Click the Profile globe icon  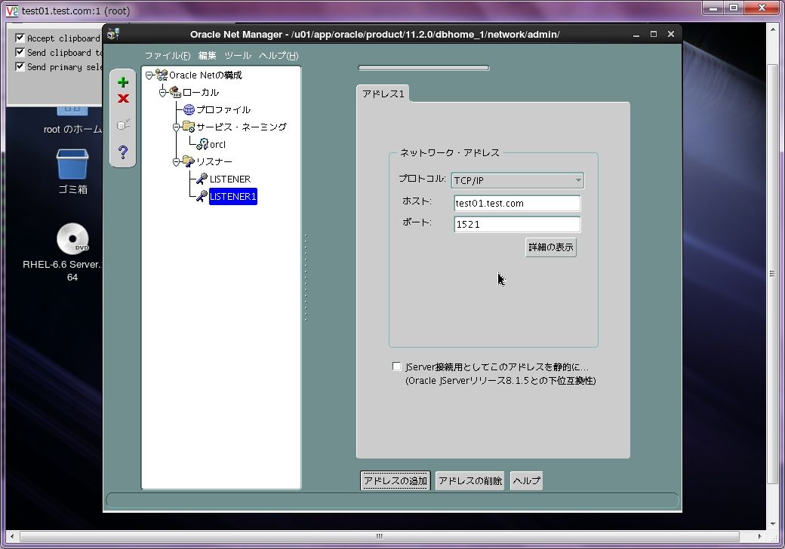[x=189, y=109]
